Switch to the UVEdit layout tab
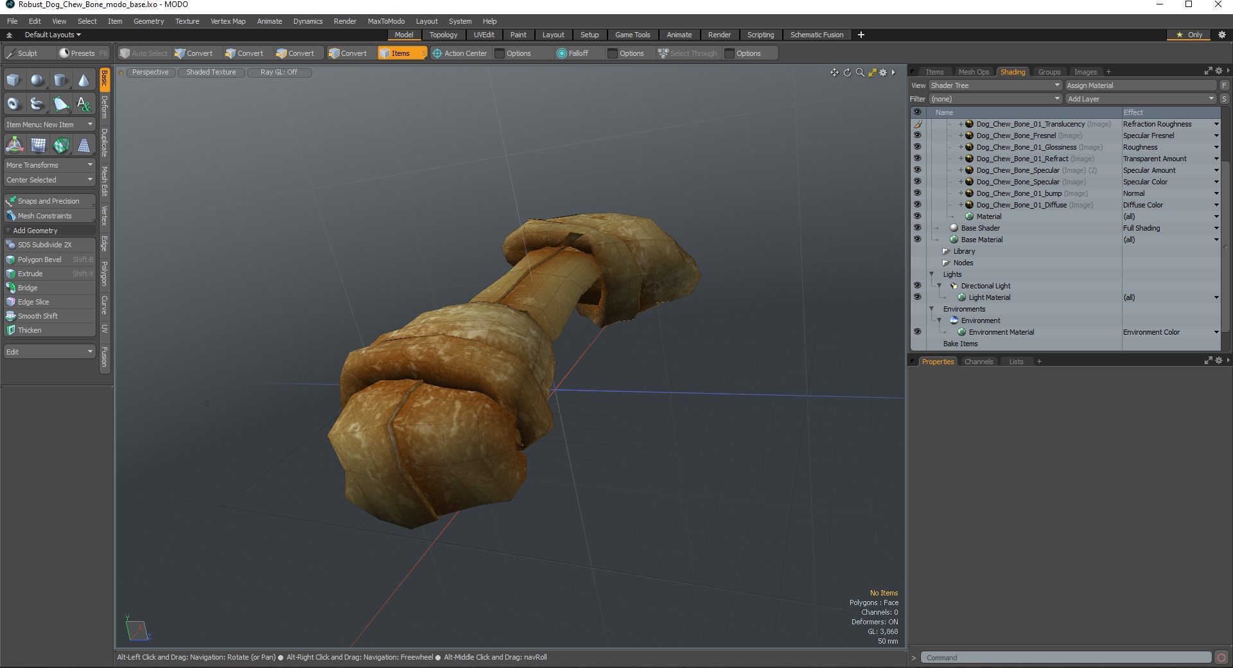Image resolution: width=1233 pixels, height=668 pixels. coord(484,35)
